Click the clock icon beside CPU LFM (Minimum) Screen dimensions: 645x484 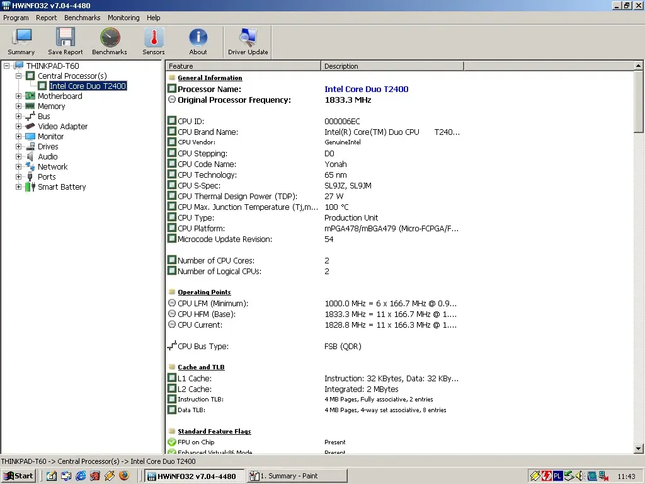pyautogui.click(x=172, y=303)
